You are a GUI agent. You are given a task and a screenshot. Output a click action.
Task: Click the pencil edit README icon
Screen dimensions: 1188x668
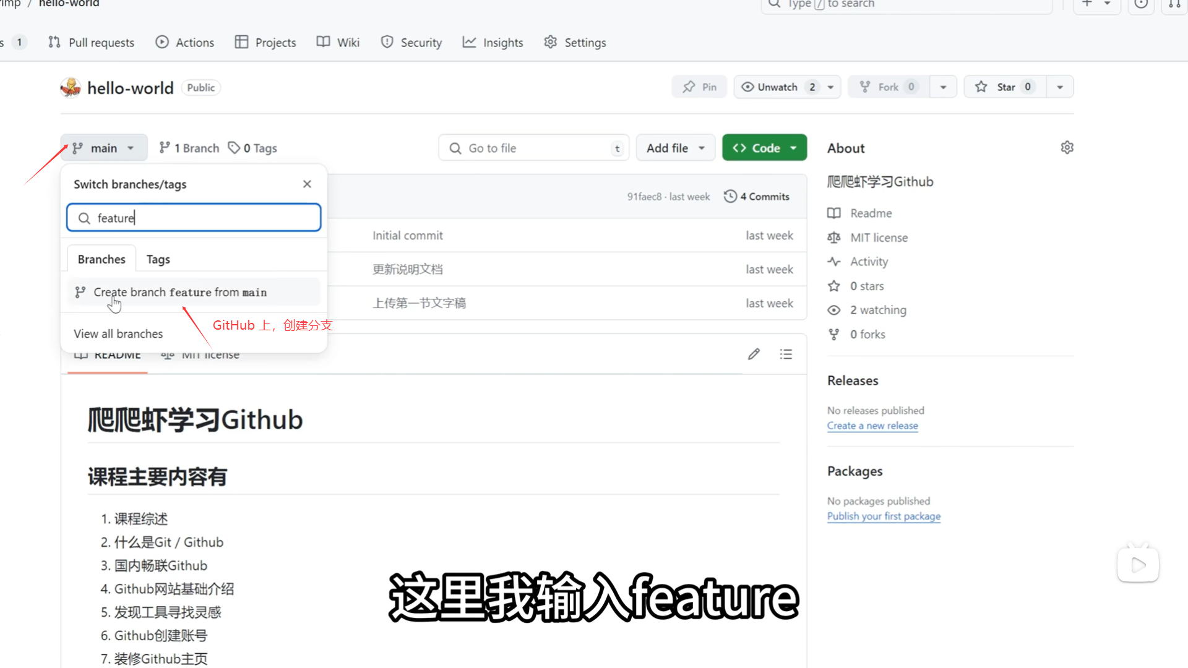pos(754,354)
